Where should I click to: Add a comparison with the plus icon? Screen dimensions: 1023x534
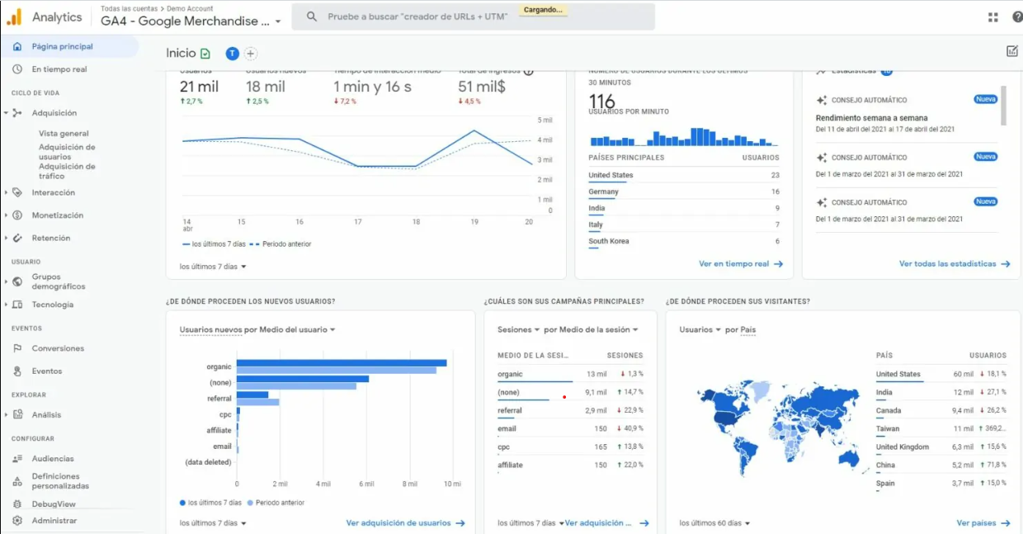pyautogui.click(x=249, y=52)
